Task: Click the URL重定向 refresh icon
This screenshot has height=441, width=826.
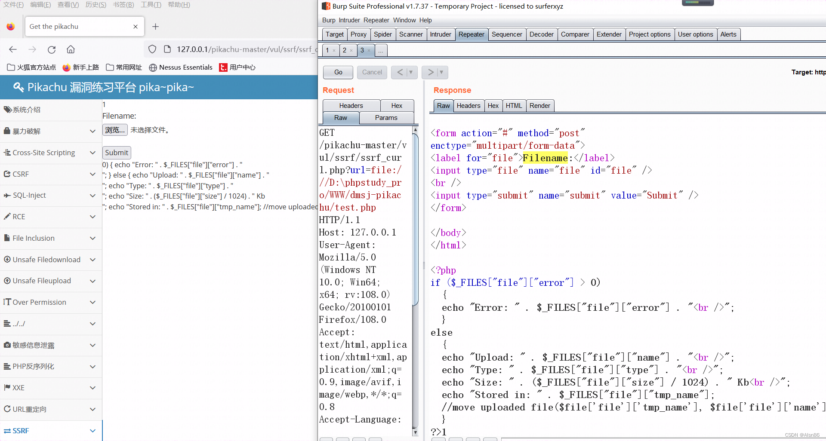Action: (x=7, y=409)
